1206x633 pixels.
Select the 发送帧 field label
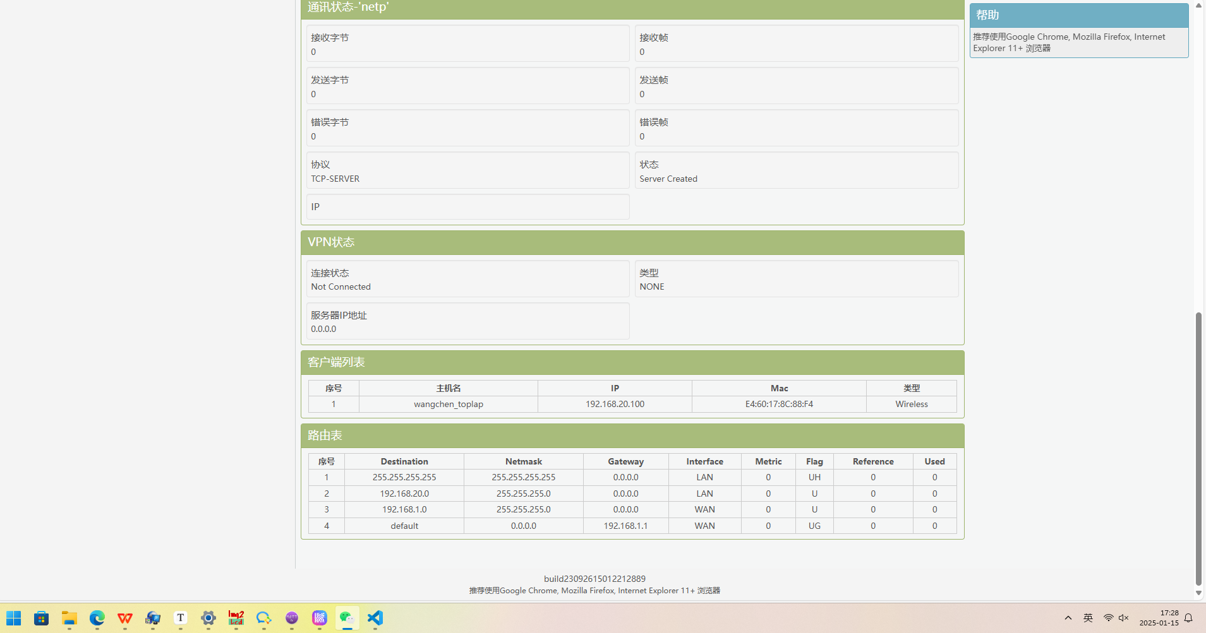[654, 80]
